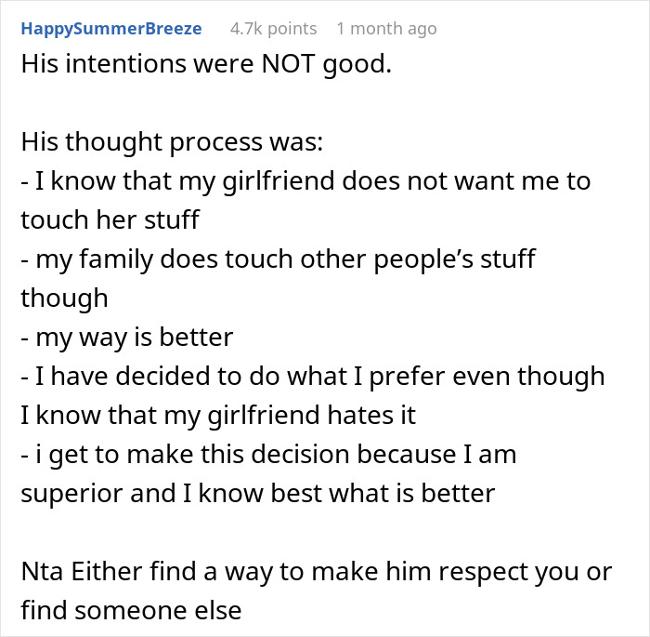Click the line ending "does not want me to"

pyautogui.click(x=305, y=180)
